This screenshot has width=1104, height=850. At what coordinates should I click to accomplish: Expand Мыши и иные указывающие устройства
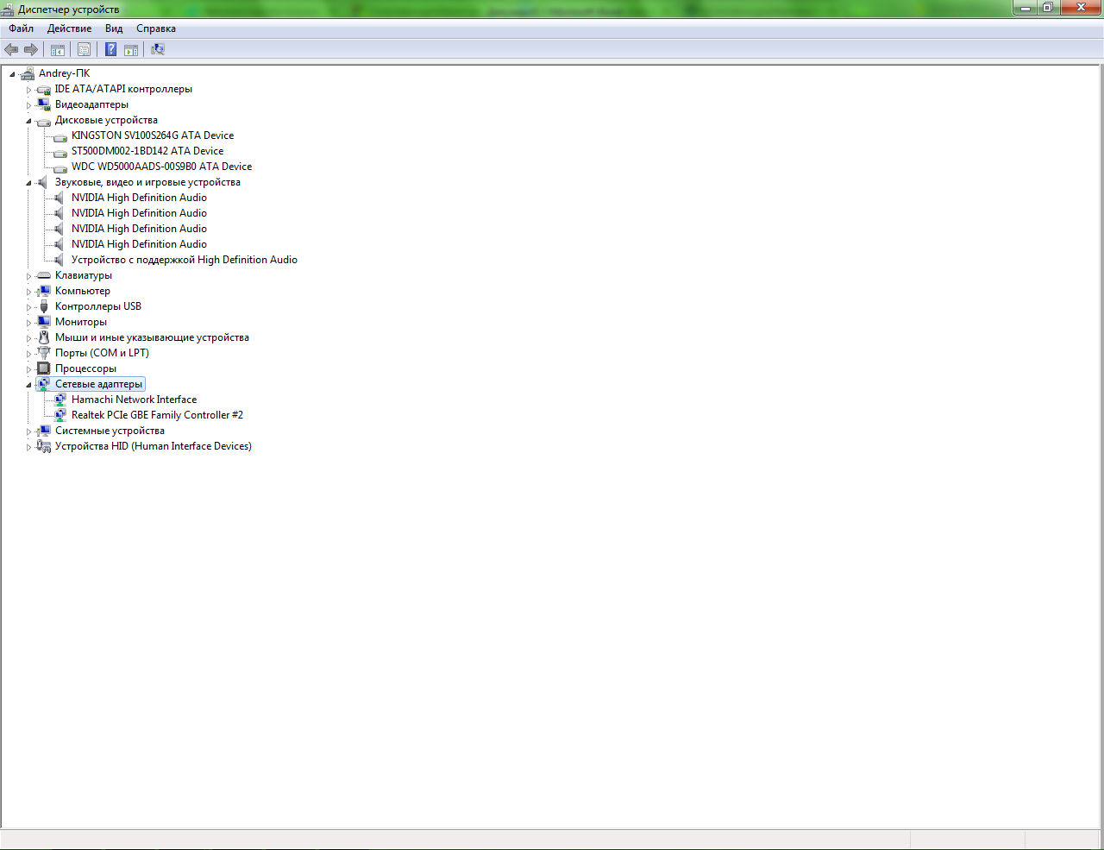tap(28, 338)
